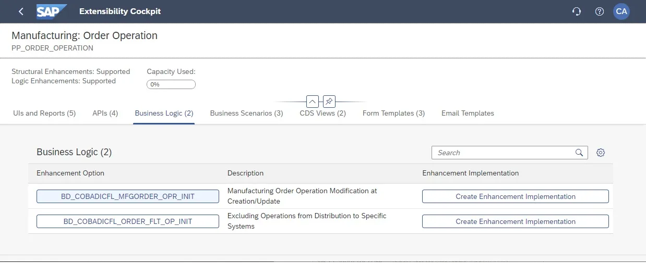Open BD_COBADICFL_MFGORDER_OPR_INIT enhancement option
This screenshot has width=646, height=263.
[x=128, y=196]
